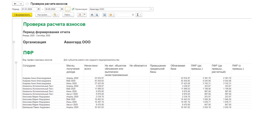Add report to favorites with star icon

(x=27, y=4)
